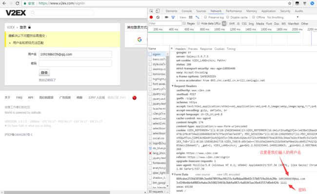Open the Security tab

285,11
